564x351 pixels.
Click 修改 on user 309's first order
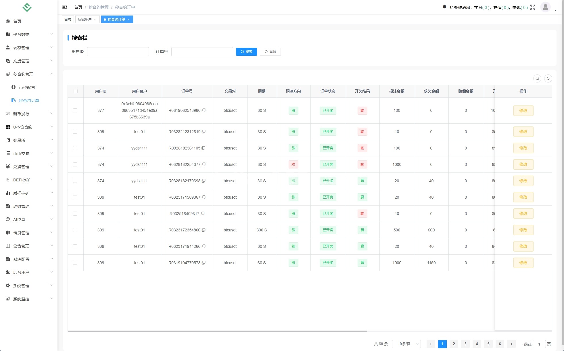coord(523,132)
